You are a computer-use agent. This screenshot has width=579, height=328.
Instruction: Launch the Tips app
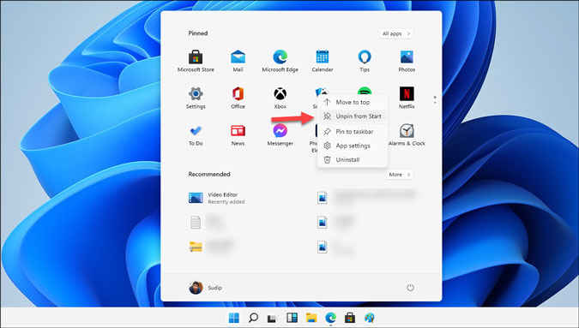[x=365, y=61]
